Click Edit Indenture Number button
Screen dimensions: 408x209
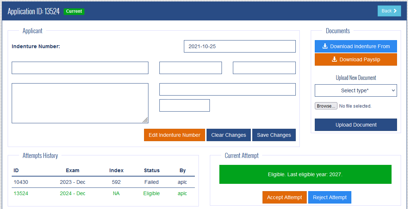(174, 135)
